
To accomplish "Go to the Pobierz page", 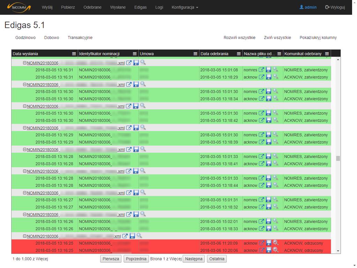I will (68, 7).
